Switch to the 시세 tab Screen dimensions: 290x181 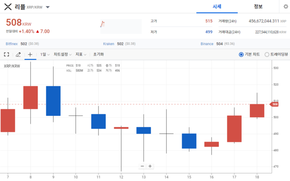pos(217,7)
